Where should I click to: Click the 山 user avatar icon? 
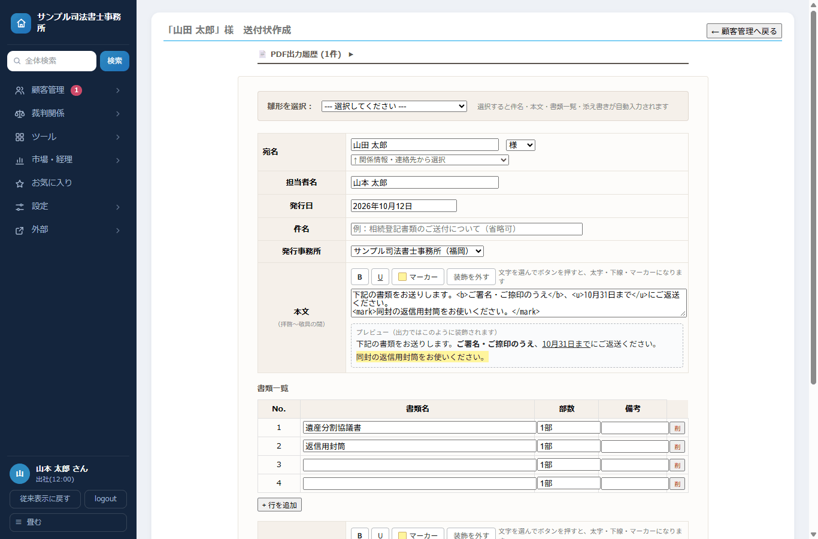tap(20, 474)
